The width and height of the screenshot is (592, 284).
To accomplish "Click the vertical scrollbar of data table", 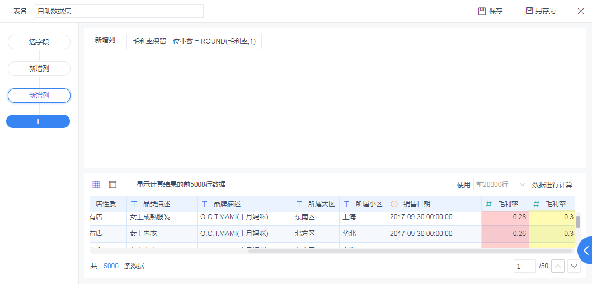I will pyautogui.click(x=577, y=221).
